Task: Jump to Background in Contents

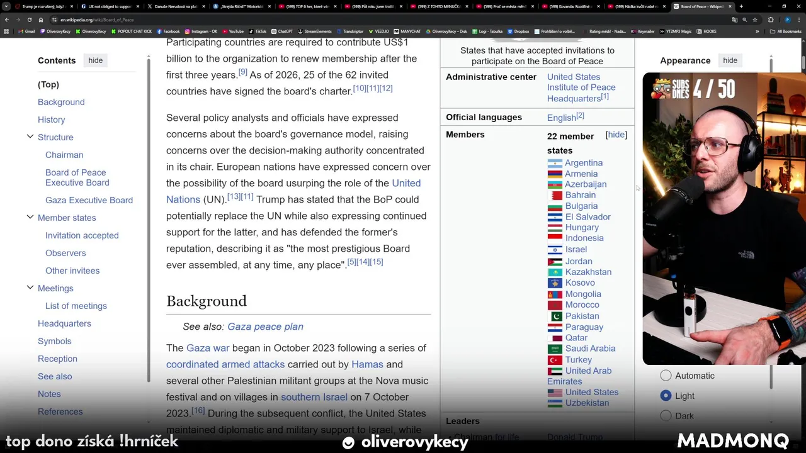Action: (61, 102)
